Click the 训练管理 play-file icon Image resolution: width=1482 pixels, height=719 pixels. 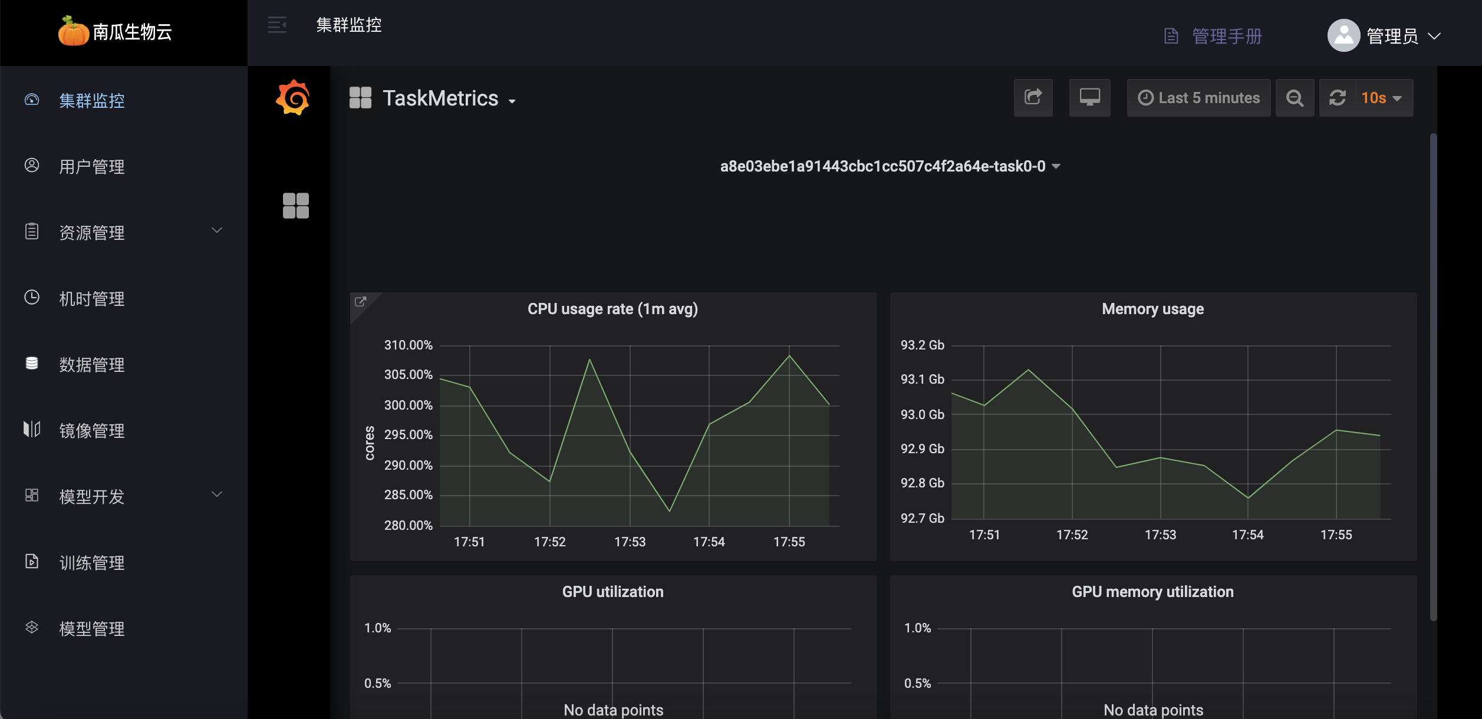(32, 561)
